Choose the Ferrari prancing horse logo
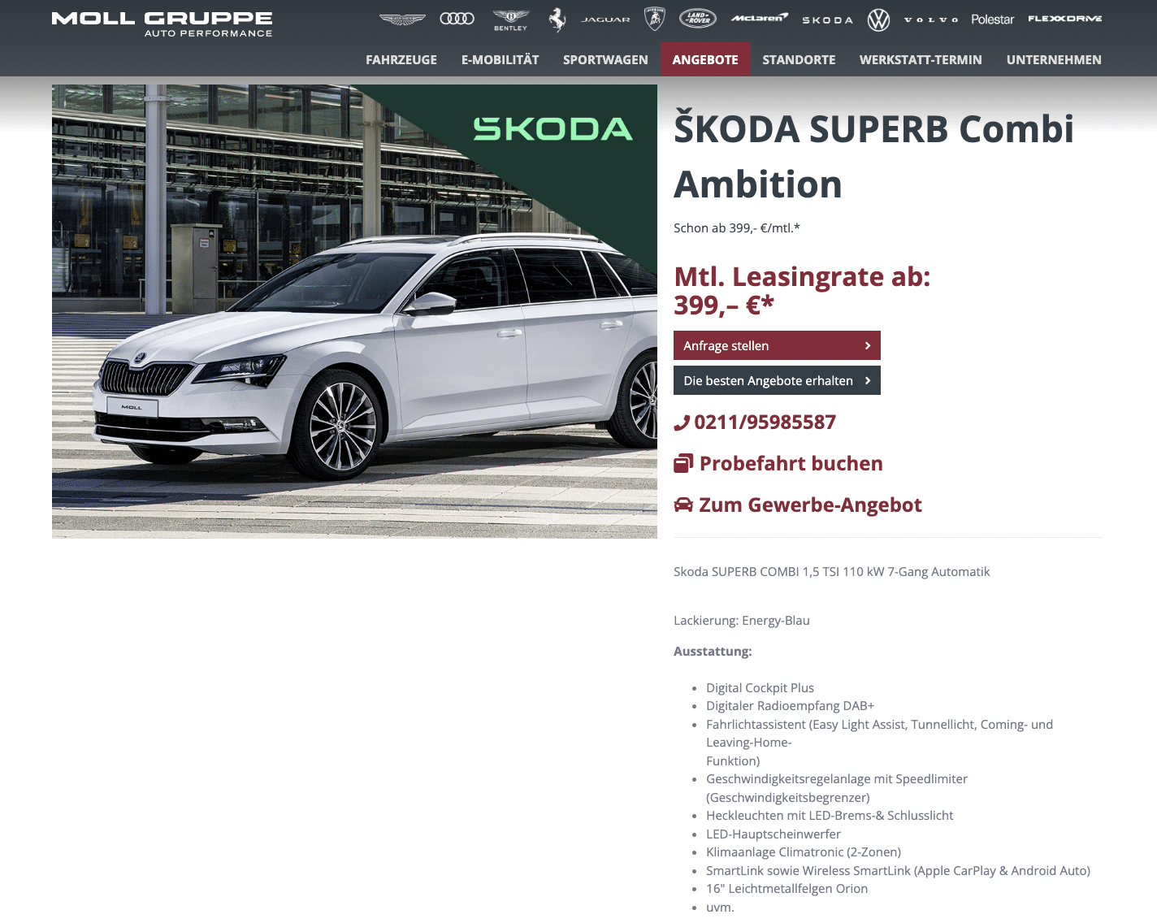This screenshot has height=923, width=1157. click(557, 19)
